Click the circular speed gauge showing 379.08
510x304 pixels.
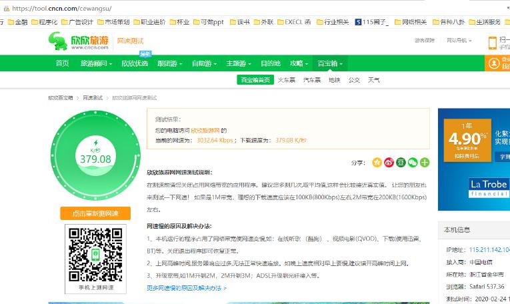pyautogui.click(x=95, y=155)
